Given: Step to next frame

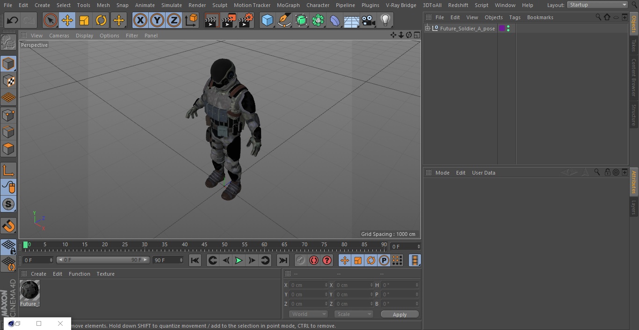Looking at the screenshot, I should [x=252, y=260].
